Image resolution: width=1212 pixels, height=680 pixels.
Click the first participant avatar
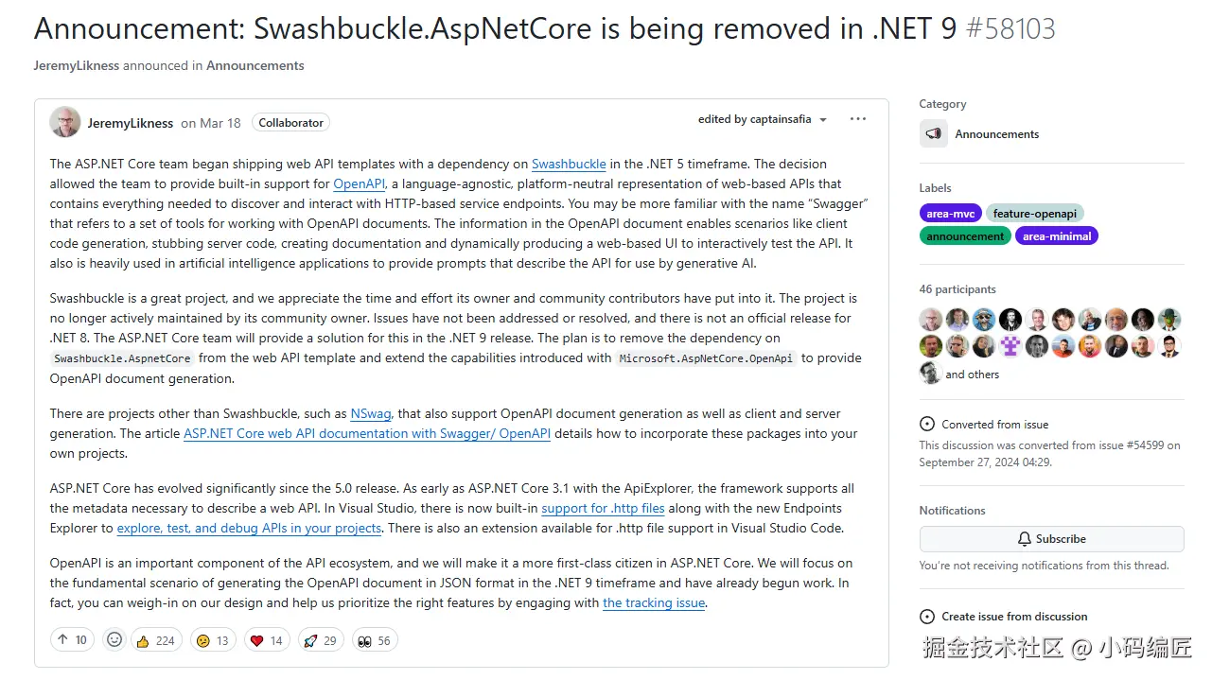coord(931,320)
